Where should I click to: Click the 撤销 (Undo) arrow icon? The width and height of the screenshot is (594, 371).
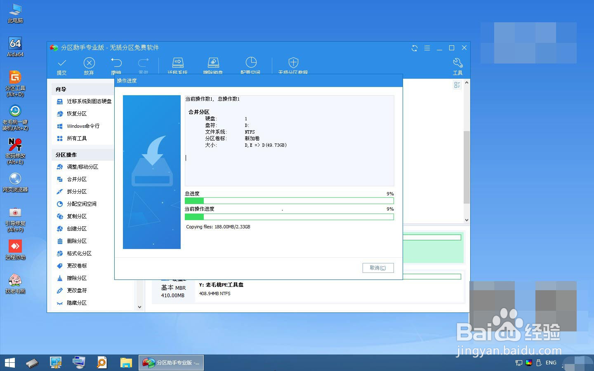(x=116, y=63)
